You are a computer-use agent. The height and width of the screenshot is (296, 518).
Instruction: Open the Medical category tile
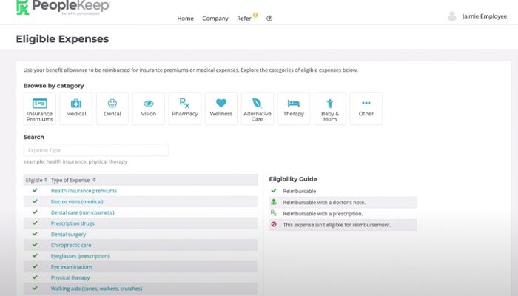(76, 108)
